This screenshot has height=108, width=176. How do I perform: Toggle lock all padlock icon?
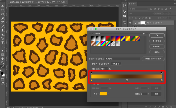tap(150, 18)
